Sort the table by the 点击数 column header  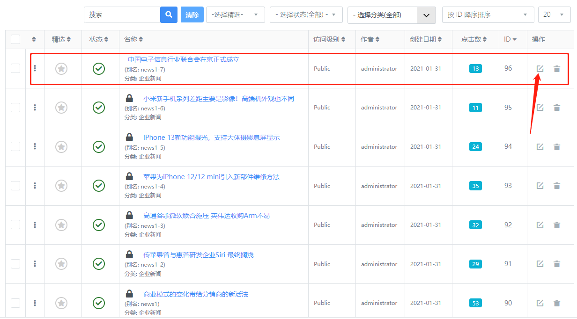coord(473,39)
